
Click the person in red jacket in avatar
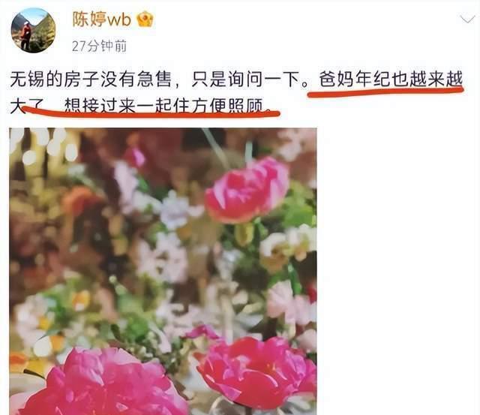coord(25,35)
